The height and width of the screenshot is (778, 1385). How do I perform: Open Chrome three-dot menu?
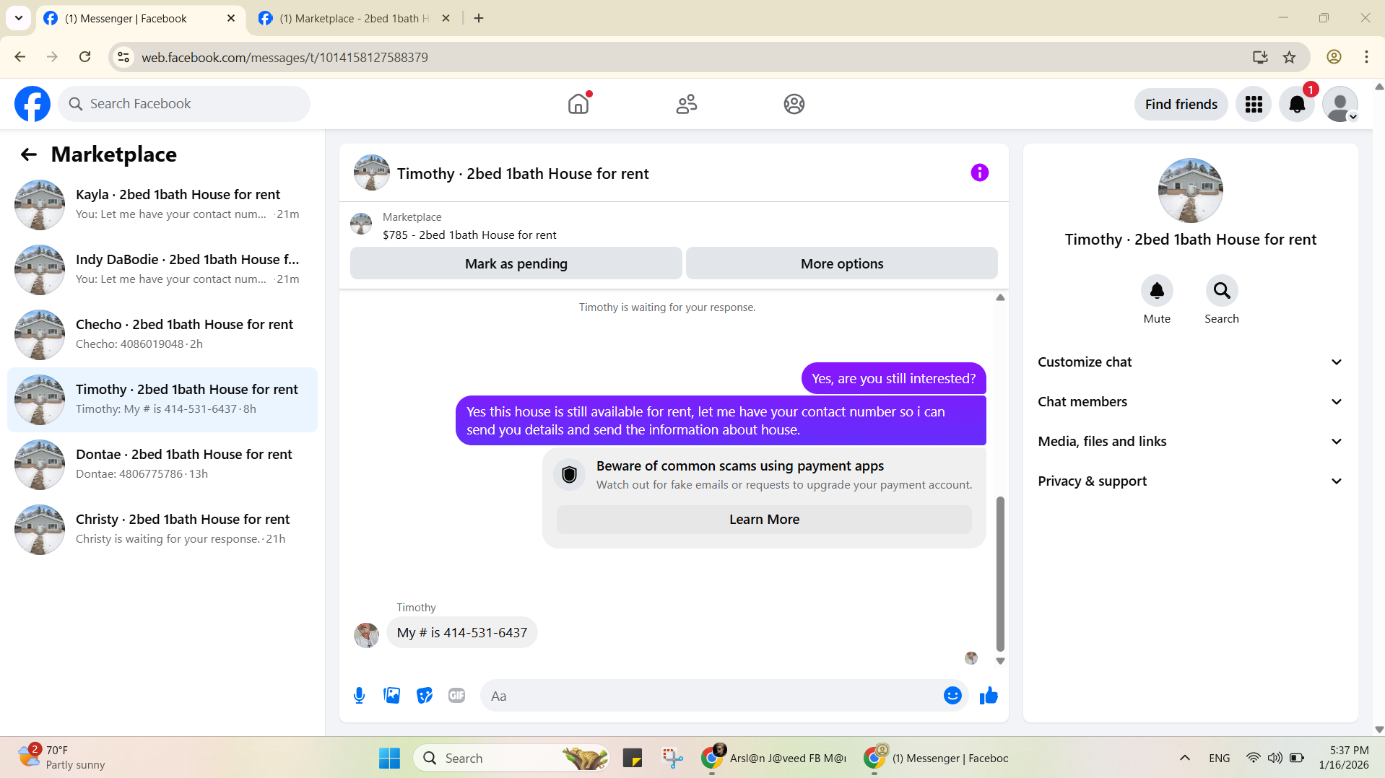click(x=1366, y=57)
